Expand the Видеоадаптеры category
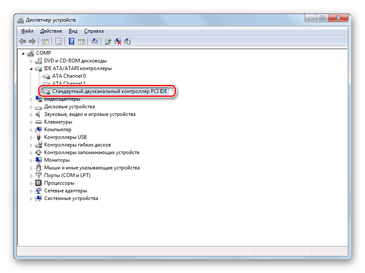The width and height of the screenshot is (365, 273). [x=31, y=99]
